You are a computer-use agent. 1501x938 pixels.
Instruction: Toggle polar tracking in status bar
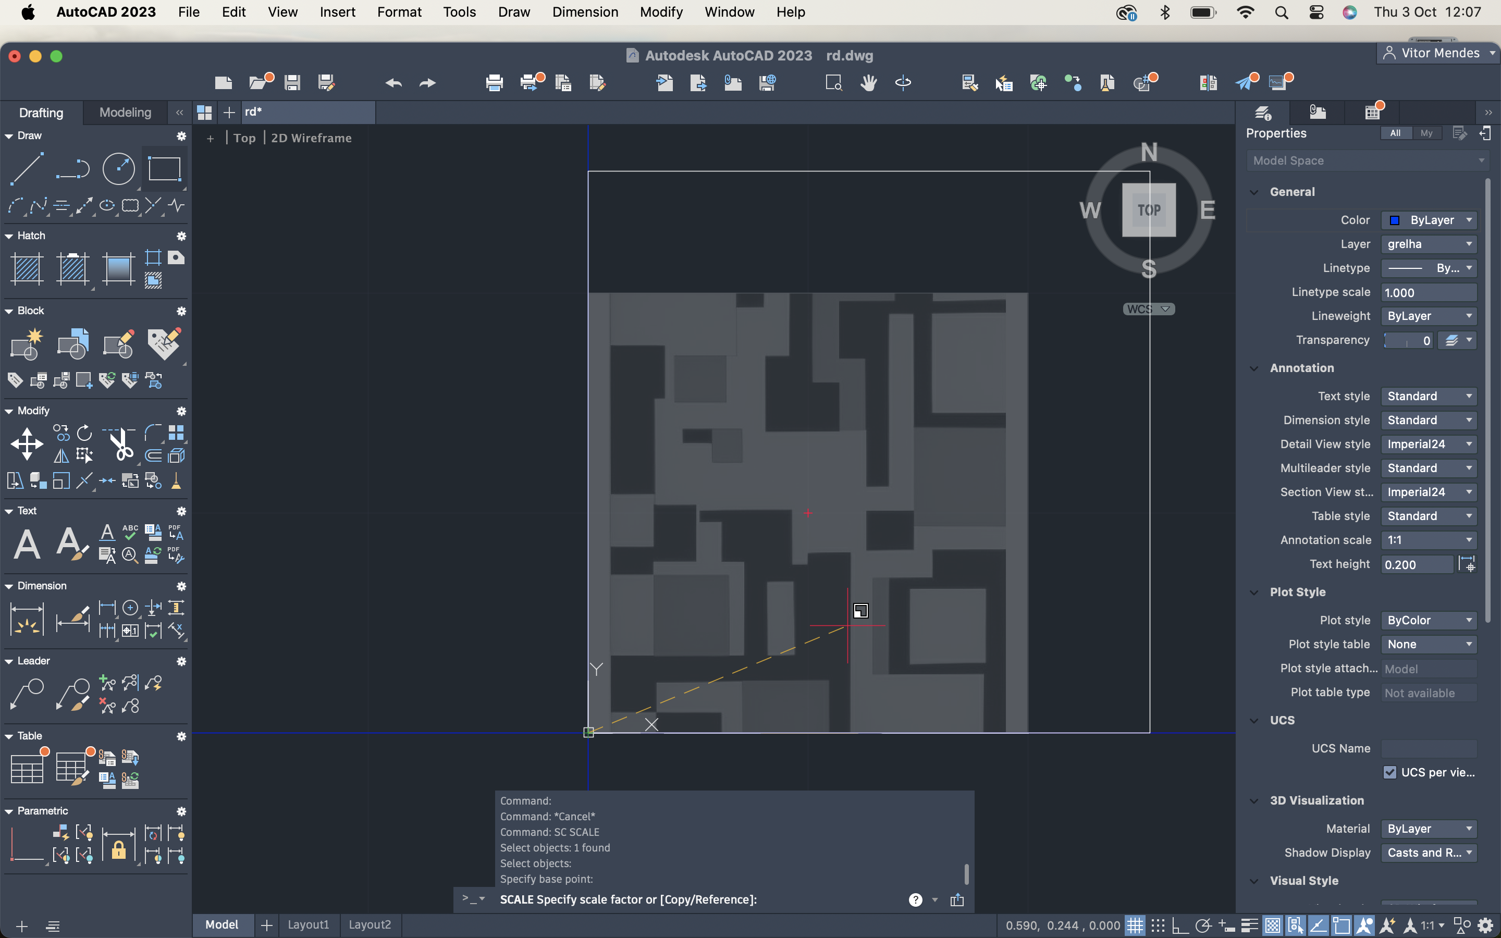(x=1203, y=925)
